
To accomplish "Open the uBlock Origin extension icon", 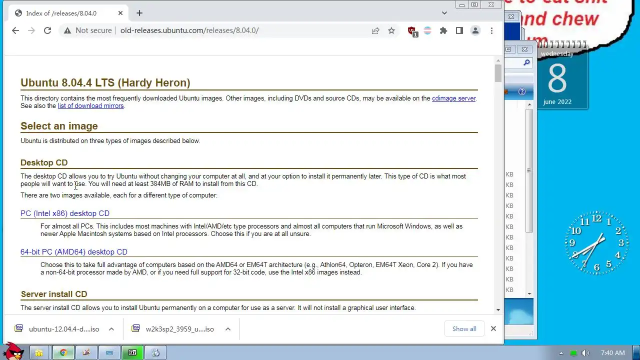I will click(412, 31).
